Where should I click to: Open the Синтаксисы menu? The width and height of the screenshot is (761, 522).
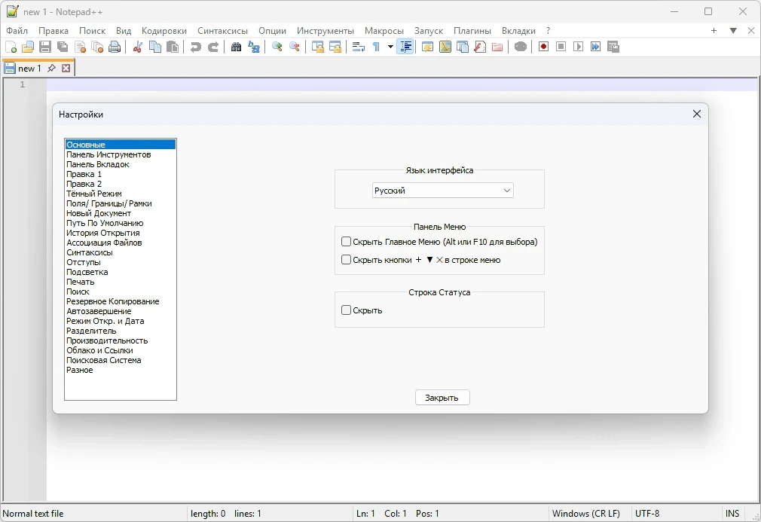pyautogui.click(x=222, y=31)
